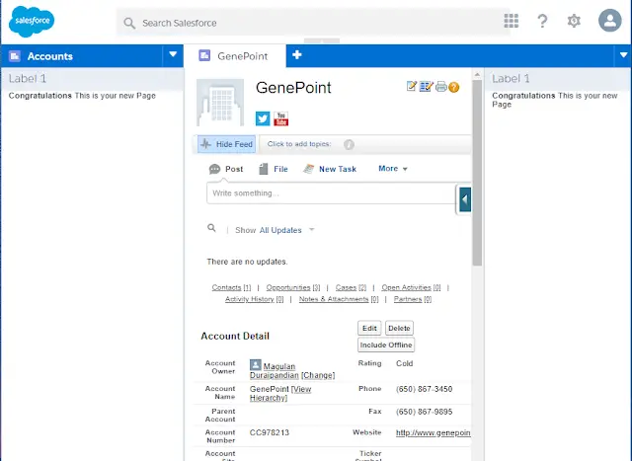Viewport: 632px width, 461px height.
Task: Open the Setup gear icon
Action: [574, 21]
